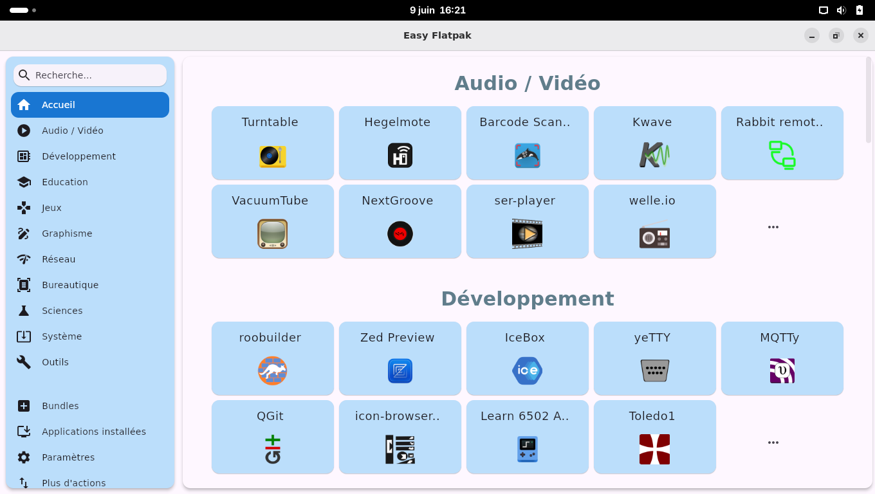Open the Learn 6502 Assembly icon
The image size is (875, 494).
pyautogui.click(x=528, y=449)
